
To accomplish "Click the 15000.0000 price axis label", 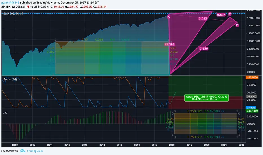I will click(x=253, y=25).
